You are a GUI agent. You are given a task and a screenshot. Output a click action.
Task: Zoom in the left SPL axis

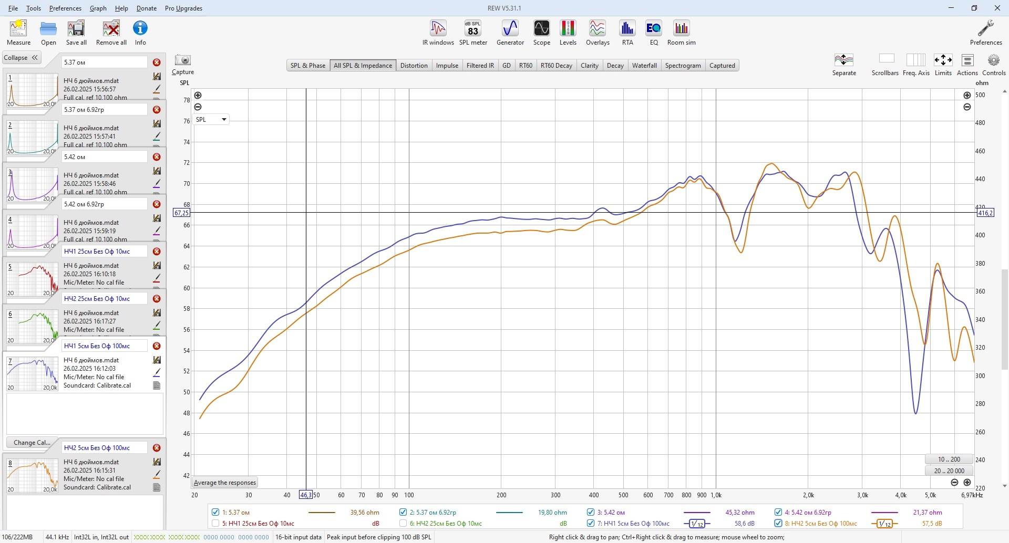pos(198,95)
